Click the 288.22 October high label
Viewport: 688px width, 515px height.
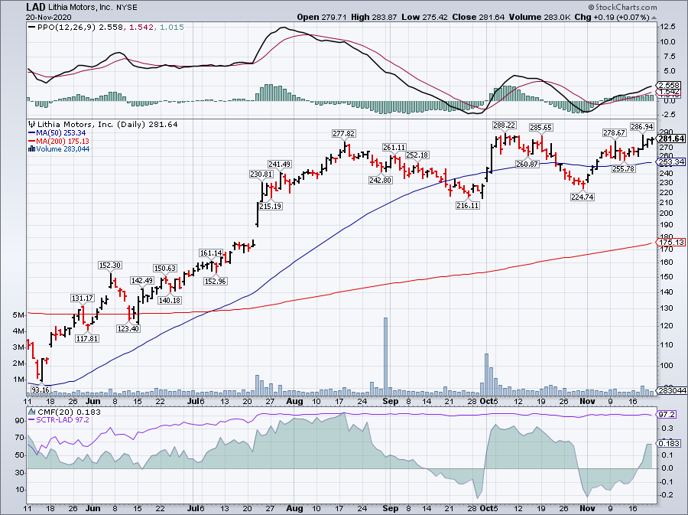[x=505, y=125]
